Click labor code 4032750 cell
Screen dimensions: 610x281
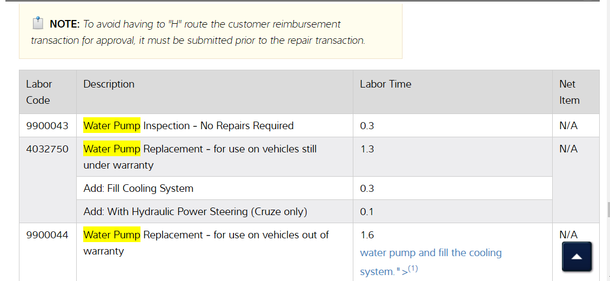point(47,149)
